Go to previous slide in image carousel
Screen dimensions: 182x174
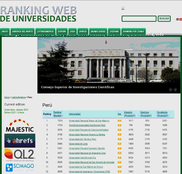(x=171, y=90)
